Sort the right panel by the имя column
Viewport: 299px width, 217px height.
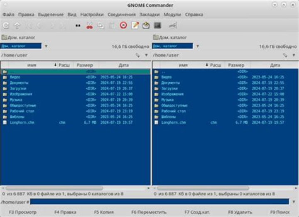[x=183, y=65]
